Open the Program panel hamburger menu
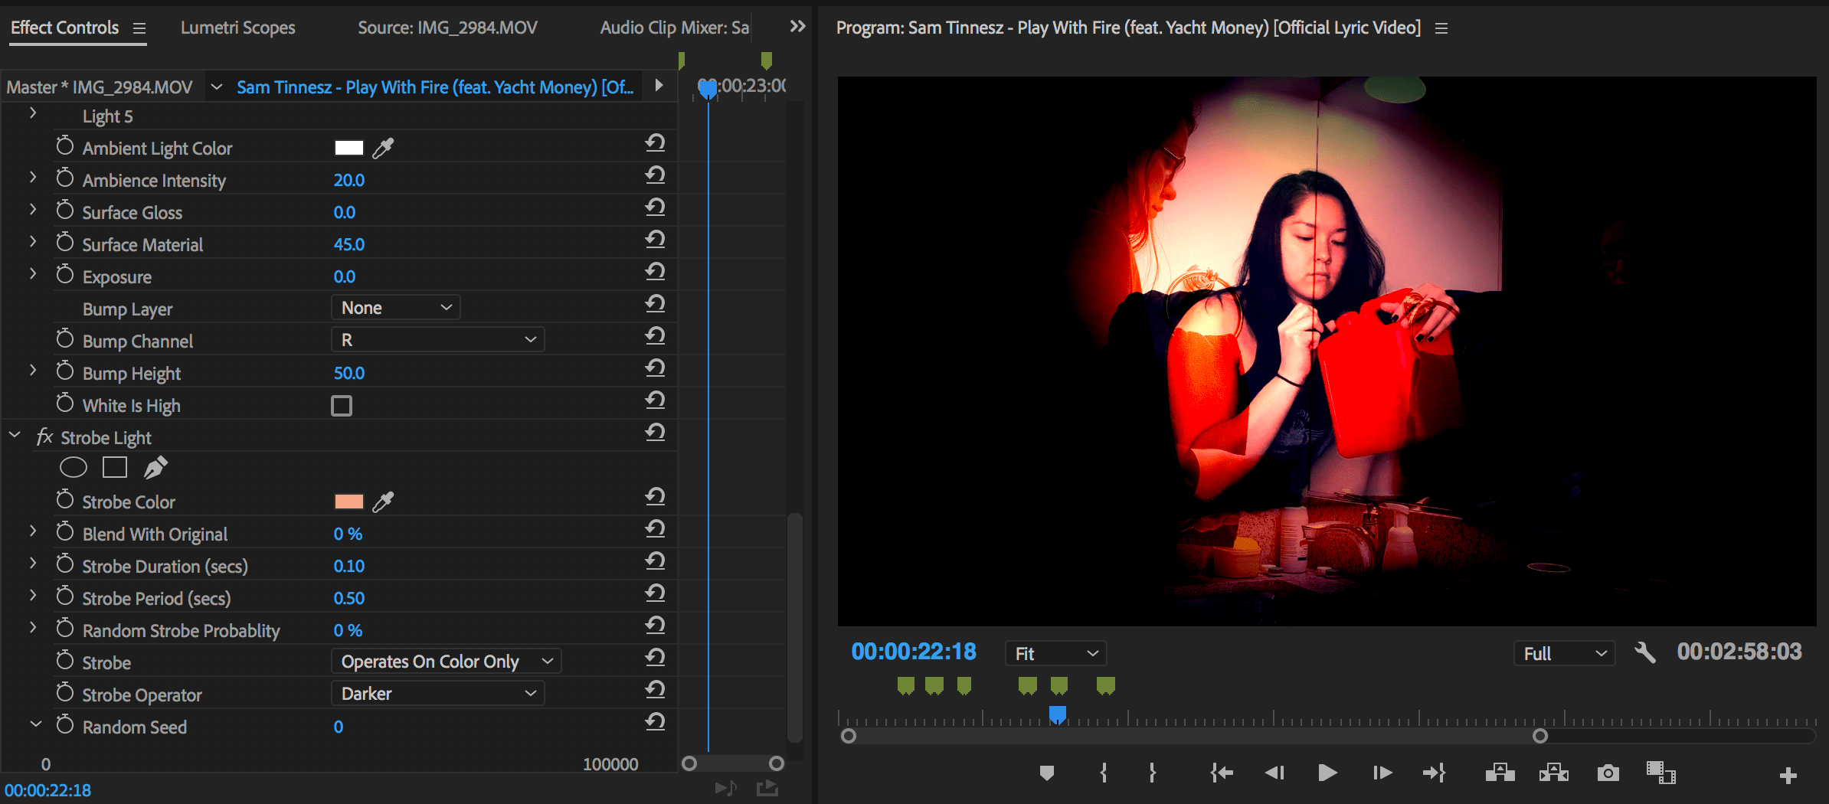1829x804 pixels. [1441, 28]
